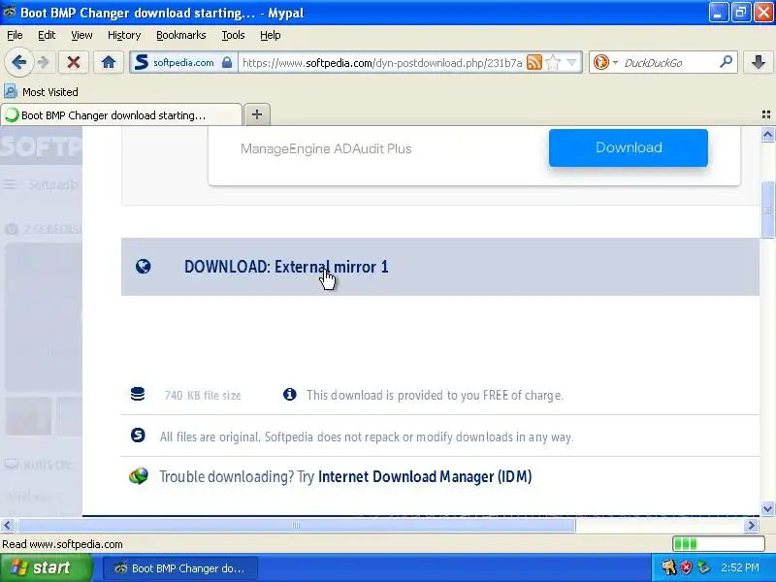Click vertical scrollbar up arrow

tap(767, 134)
